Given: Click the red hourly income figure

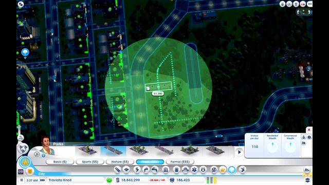Looking at the screenshot, I should point(157,180).
